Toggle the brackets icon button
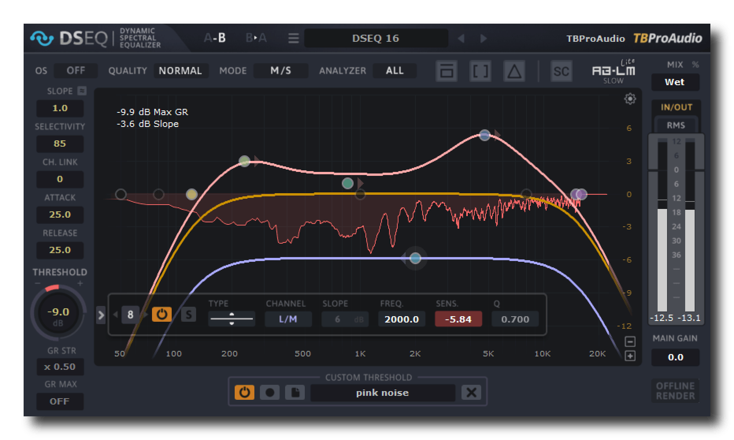Viewport: 734px width, 440px height. [480, 71]
